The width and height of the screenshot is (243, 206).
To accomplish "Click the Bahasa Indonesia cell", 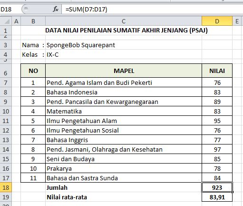I will tap(124, 92).
